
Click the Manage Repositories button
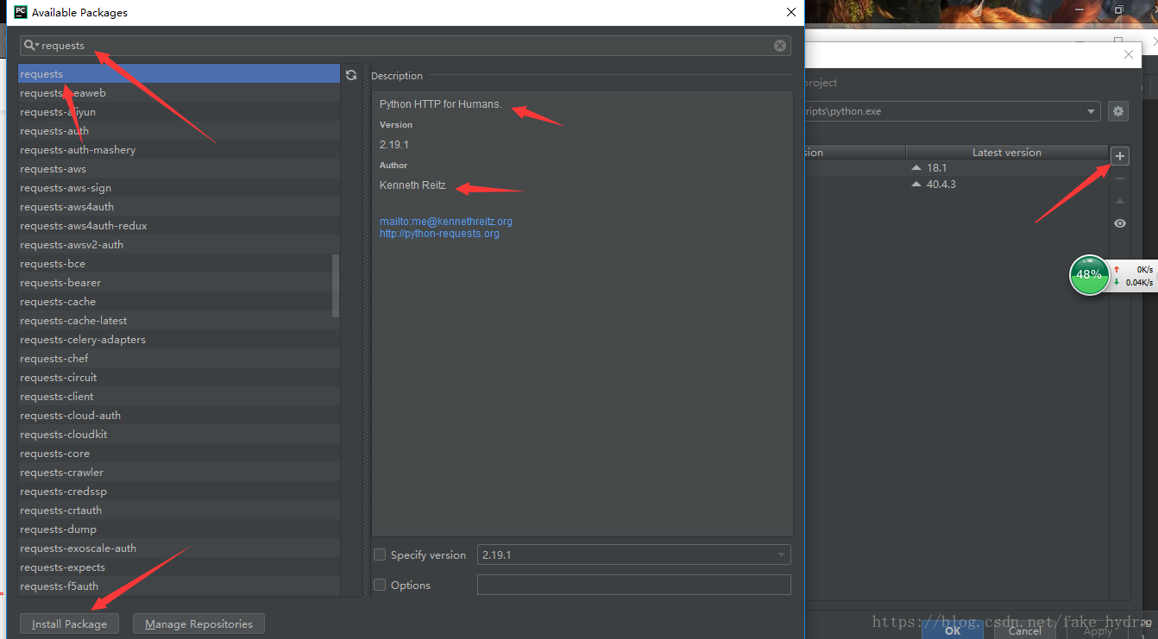coord(199,624)
